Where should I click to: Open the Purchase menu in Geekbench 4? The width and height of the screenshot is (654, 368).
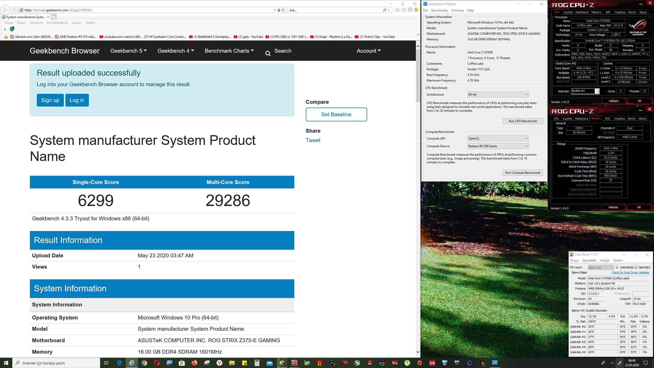[x=457, y=10]
